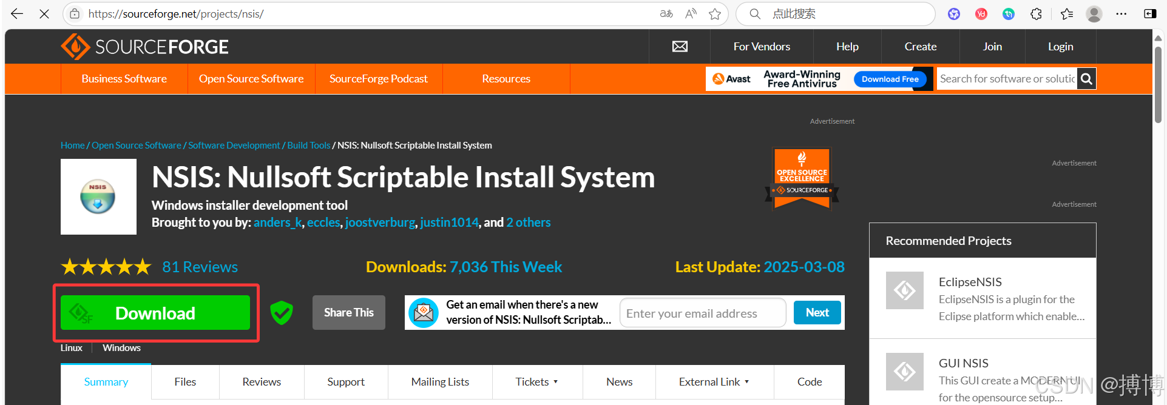Click the EclipseNSIS project icon

pos(904,290)
